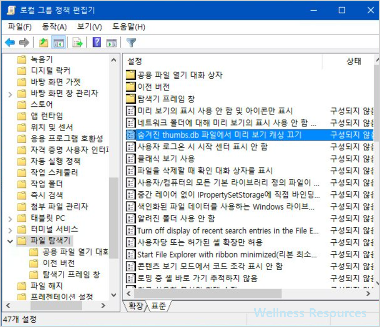Screen dimensions: 380x327
Task: Select the 클래식 보기 사용 policy
Action: [249, 159]
